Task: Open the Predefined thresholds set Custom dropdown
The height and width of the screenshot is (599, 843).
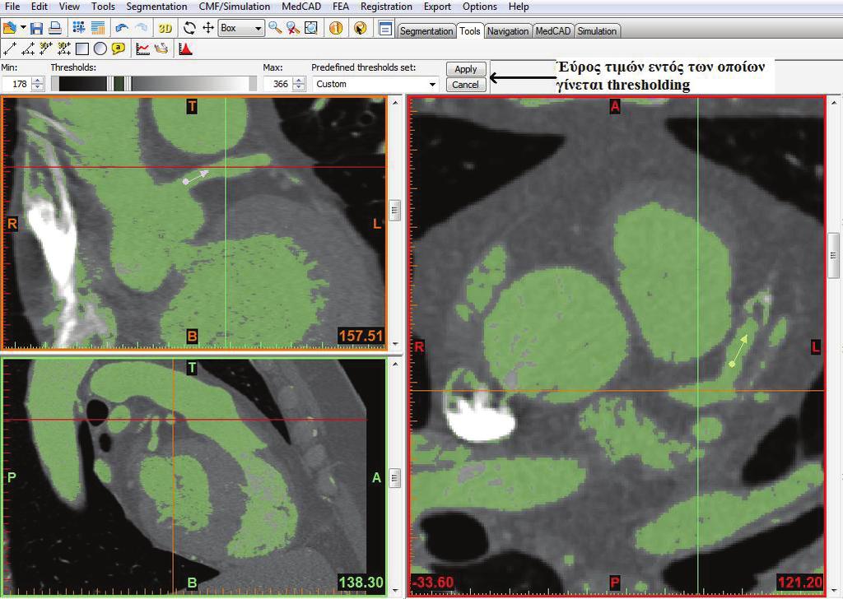Action: pyautogui.click(x=375, y=85)
